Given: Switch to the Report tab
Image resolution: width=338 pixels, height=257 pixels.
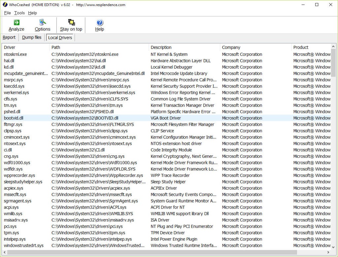Looking at the screenshot, I should tap(9, 38).
